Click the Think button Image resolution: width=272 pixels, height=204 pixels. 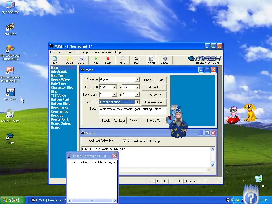point(134,121)
